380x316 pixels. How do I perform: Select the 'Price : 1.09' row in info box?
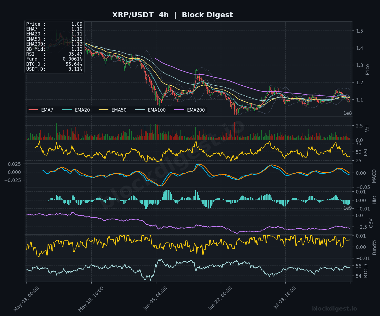[54, 24]
